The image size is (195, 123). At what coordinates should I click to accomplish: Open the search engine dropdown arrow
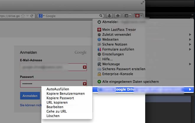coord(44,16)
